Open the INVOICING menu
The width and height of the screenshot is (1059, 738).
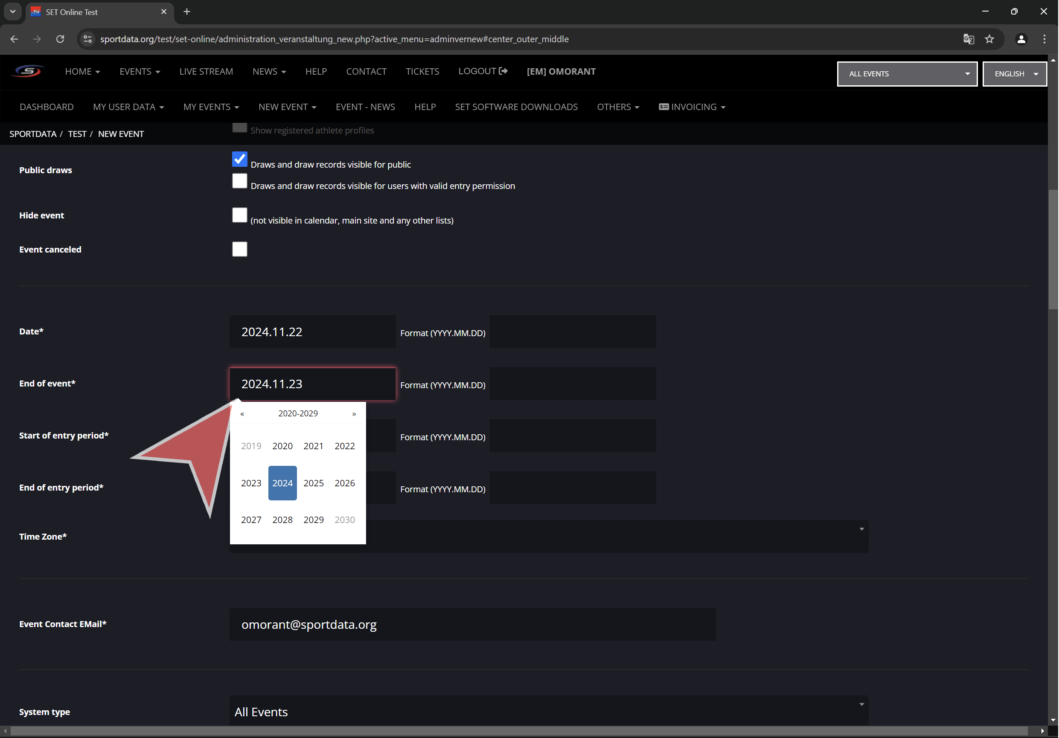pyautogui.click(x=692, y=107)
